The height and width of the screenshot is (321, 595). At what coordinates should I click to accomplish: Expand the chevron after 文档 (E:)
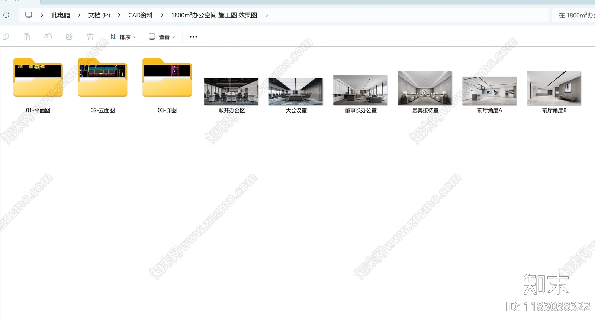click(x=119, y=15)
